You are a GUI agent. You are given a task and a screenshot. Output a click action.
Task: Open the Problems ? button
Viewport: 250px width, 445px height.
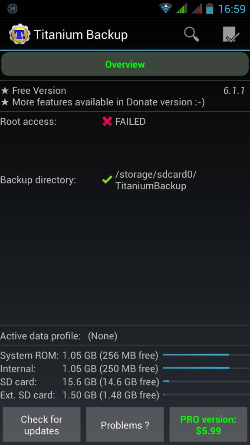click(125, 425)
